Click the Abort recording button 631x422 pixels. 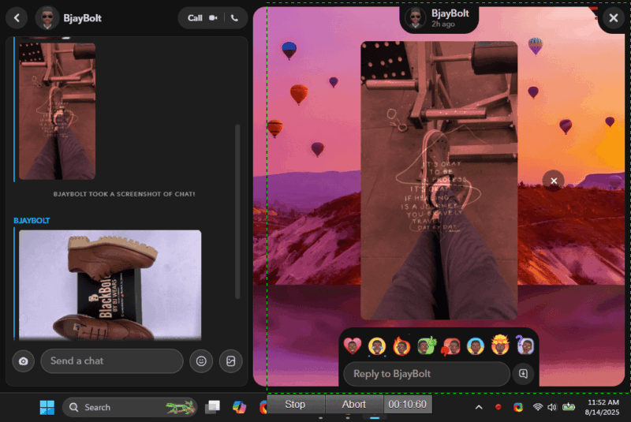coord(353,405)
